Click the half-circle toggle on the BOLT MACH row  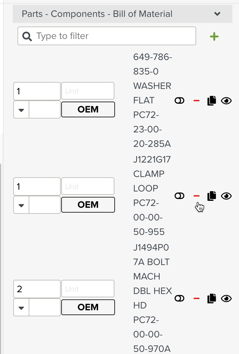180,298
